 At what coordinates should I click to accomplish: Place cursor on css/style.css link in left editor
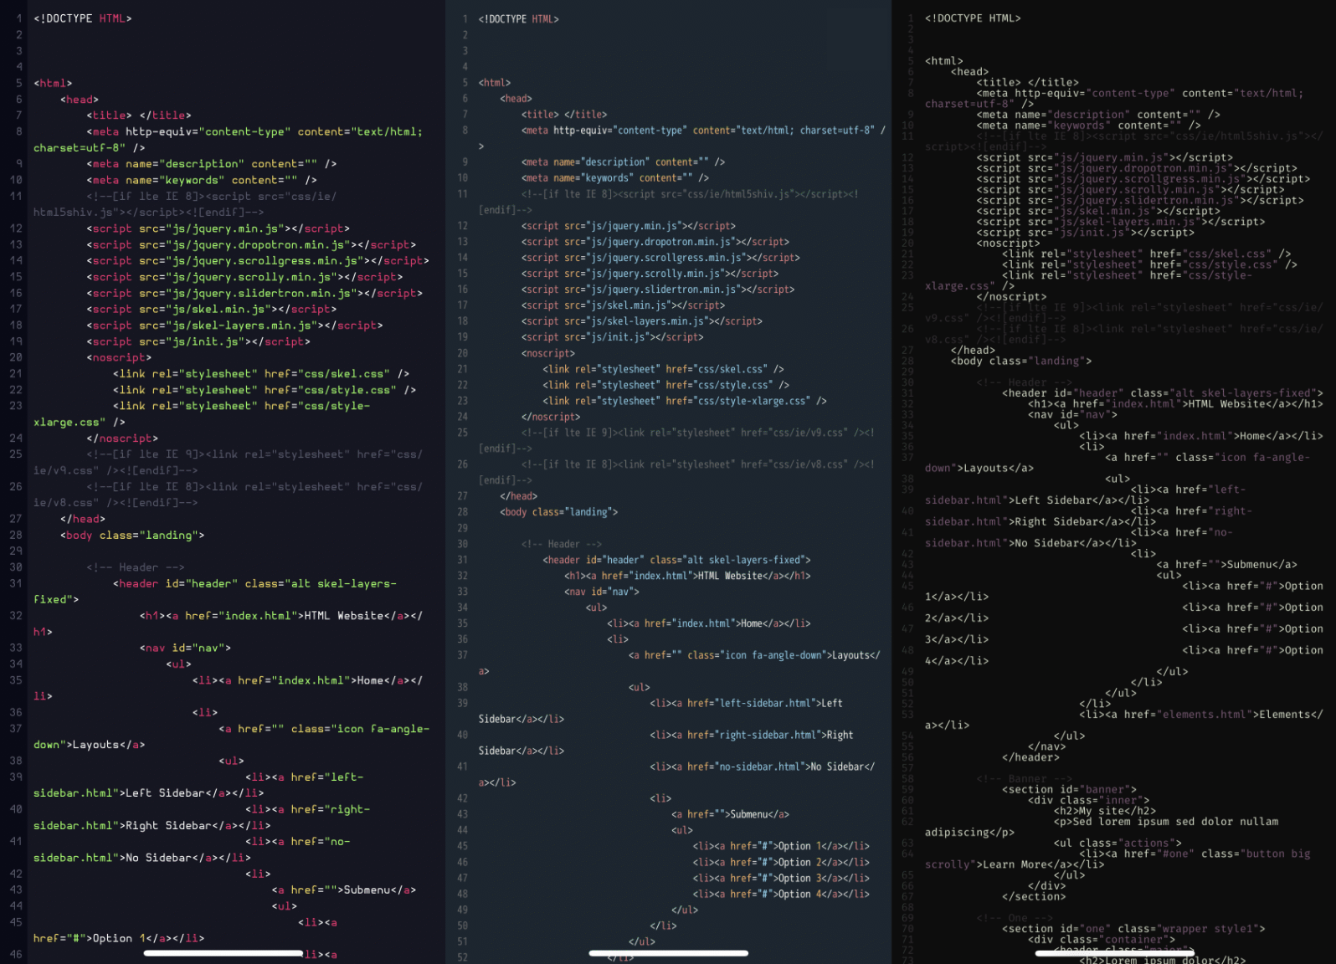[x=265, y=390]
